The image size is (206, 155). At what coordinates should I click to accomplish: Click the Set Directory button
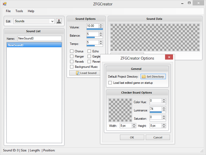153,77
